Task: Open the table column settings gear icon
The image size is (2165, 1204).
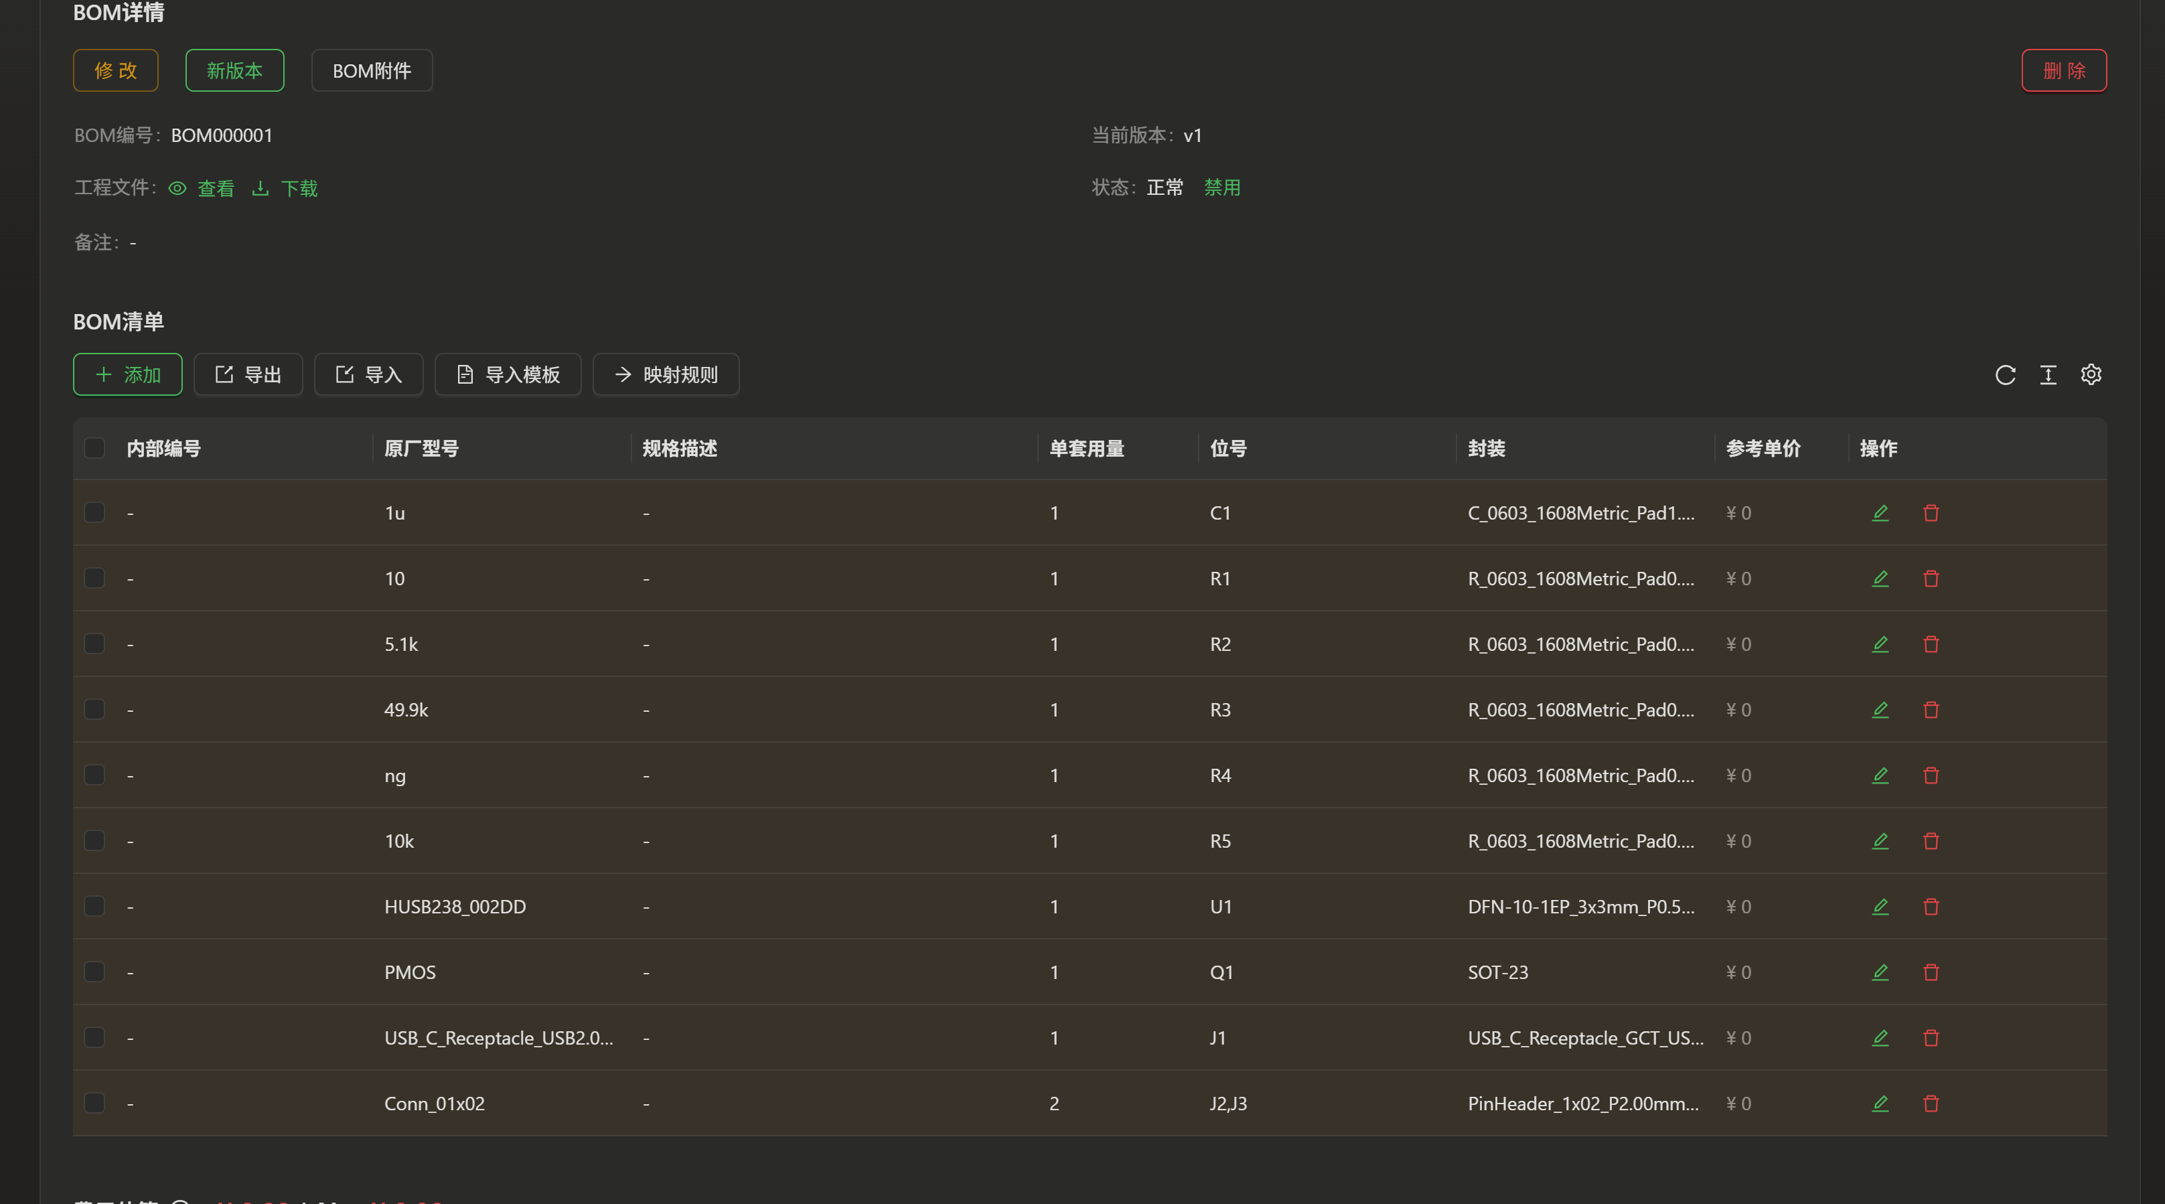Action: pos(2090,375)
